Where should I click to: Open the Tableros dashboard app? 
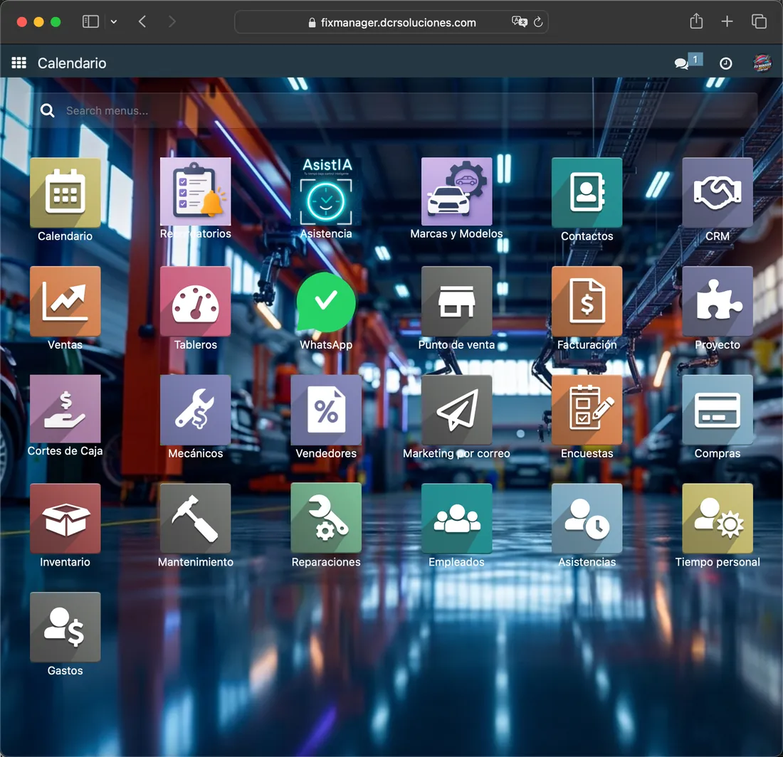coord(195,302)
